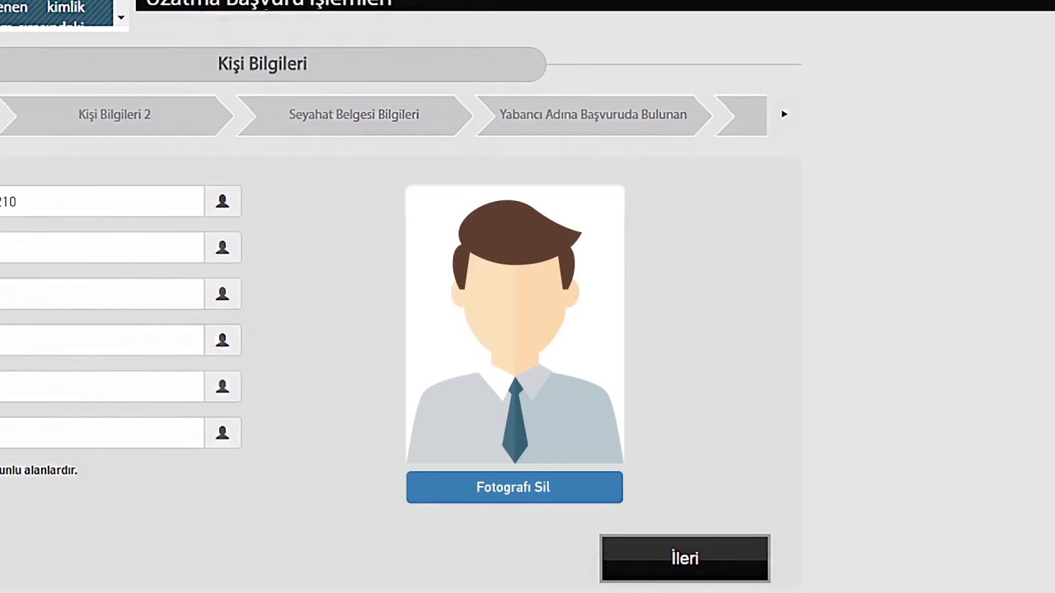Click person icon beside third input field
Image resolution: width=1055 pixels, height=593 pixels.
223,294
